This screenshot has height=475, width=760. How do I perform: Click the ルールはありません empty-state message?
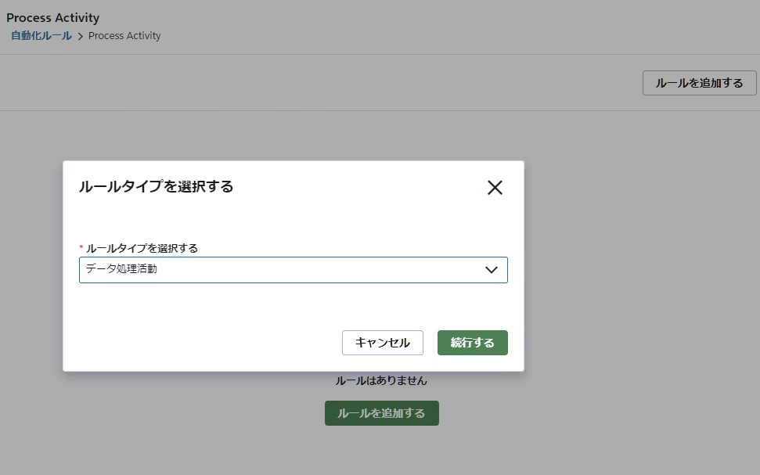click(381, 381)
